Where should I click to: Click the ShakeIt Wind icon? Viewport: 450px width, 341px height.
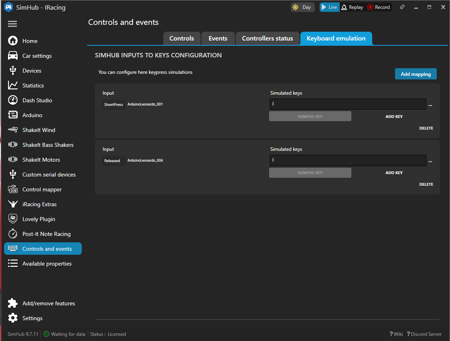click(x=12, y=130)
